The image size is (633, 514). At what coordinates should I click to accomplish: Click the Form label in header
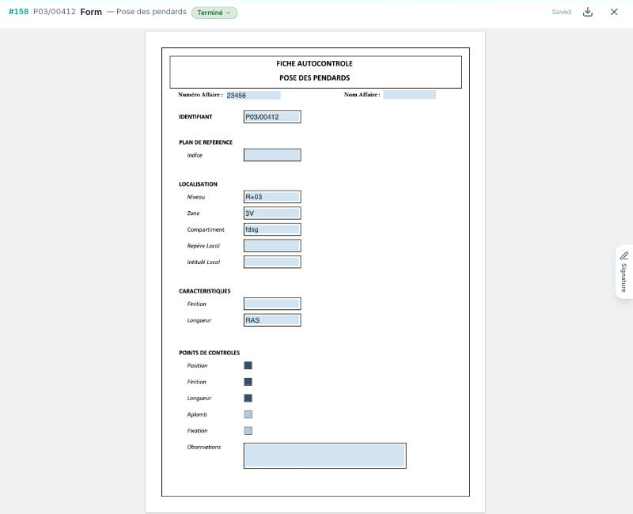point(91,12)
